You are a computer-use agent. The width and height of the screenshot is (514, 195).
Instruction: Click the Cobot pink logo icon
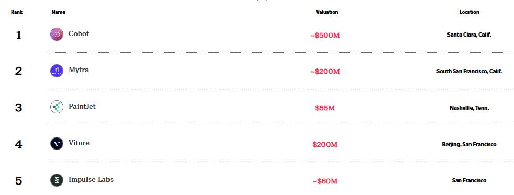pyautogui.click(x=57, y=35)
